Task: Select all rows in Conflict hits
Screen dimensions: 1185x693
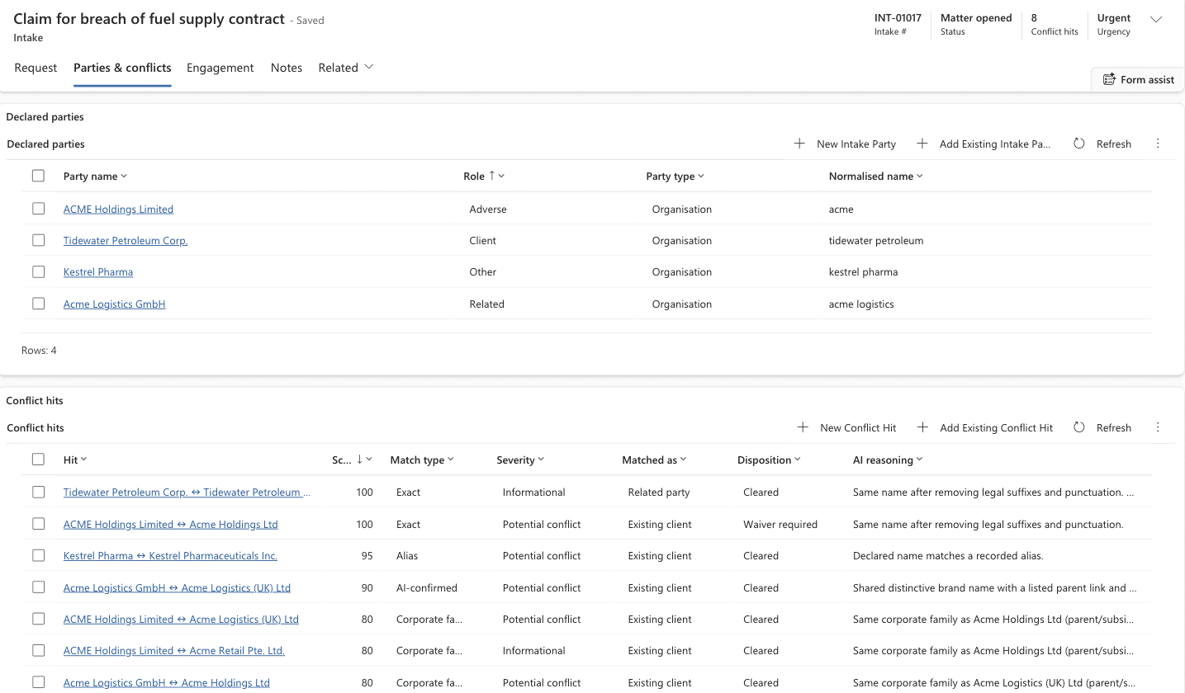Action: tap(38, 460)
